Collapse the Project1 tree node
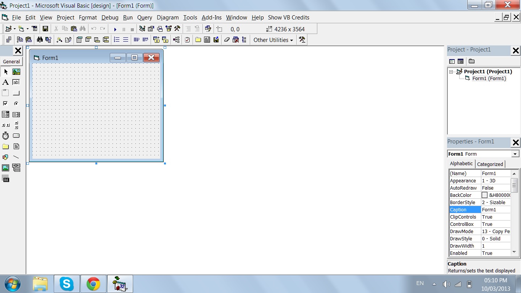The image size is (521, 293). [451, 72]
